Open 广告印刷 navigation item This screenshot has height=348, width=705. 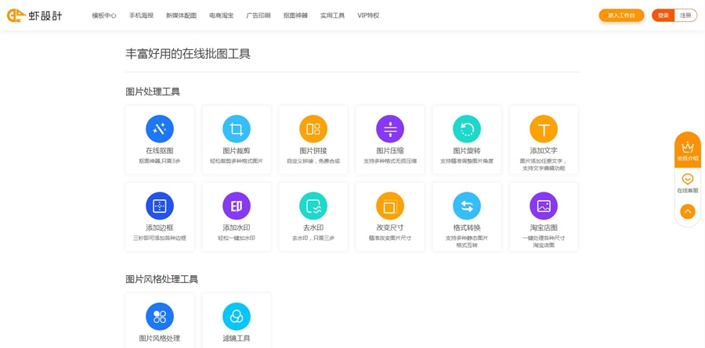(x=258, y=16)
